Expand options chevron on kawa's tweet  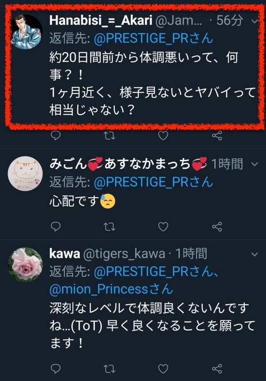(x=254, y=254)
